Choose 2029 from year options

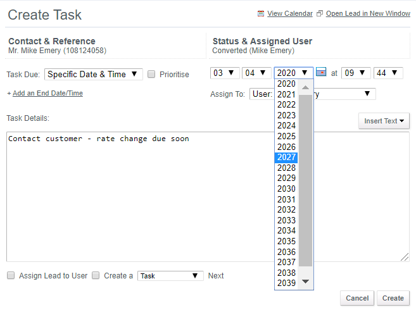pos(286,178)
